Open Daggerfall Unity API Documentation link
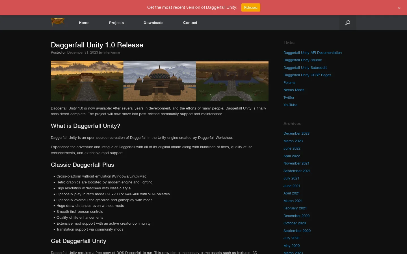The image size is (407, 254). 313,53
